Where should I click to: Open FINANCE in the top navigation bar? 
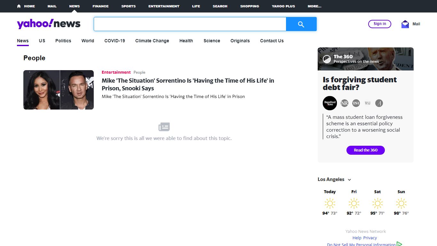click(100, 6)
